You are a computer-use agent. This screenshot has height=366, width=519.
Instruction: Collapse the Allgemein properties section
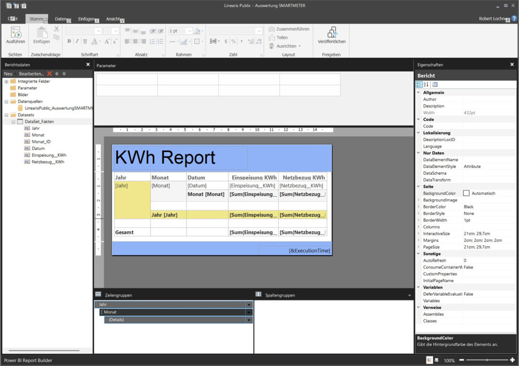point(418,93)
